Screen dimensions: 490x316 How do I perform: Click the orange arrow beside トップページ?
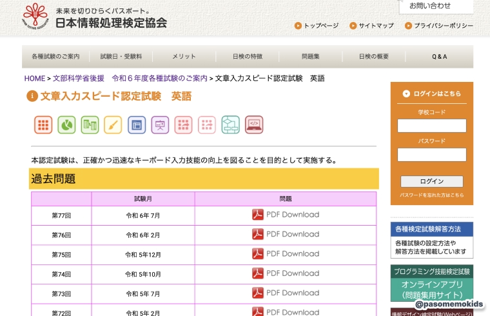click(x=298, y=26)
